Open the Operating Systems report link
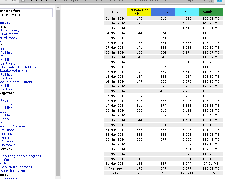 click(13, 126)
